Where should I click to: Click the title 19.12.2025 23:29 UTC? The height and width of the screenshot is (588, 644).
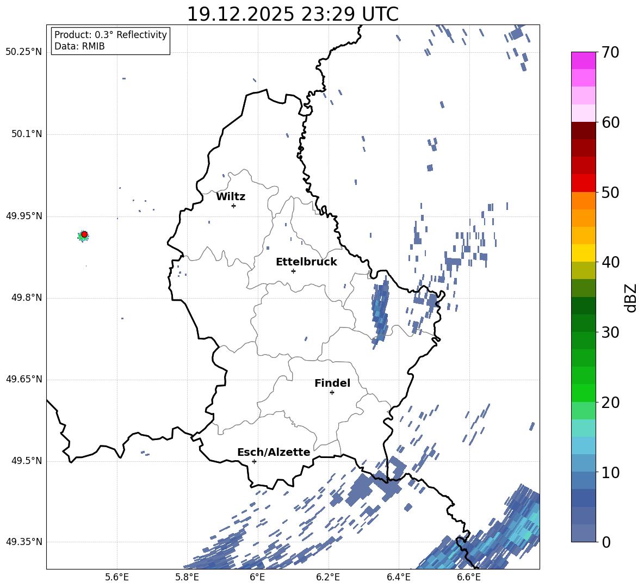[x=293, y=14]
